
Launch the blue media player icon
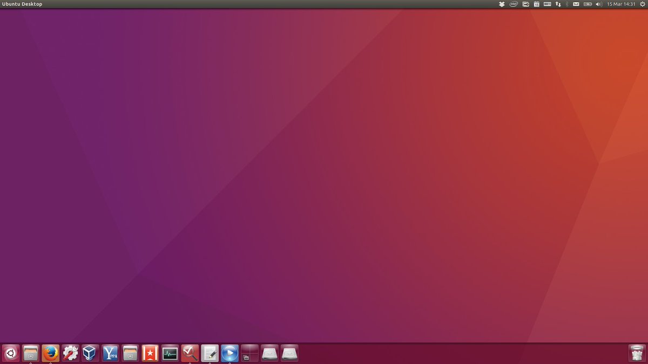click(x=230, y=353)
